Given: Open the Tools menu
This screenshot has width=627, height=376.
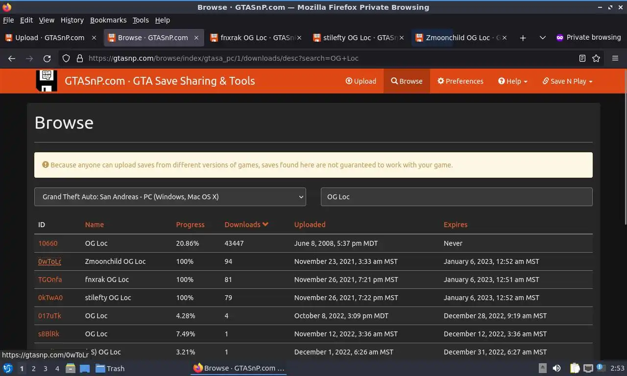Looking at the screenshot, I should (x=141, y=20).
